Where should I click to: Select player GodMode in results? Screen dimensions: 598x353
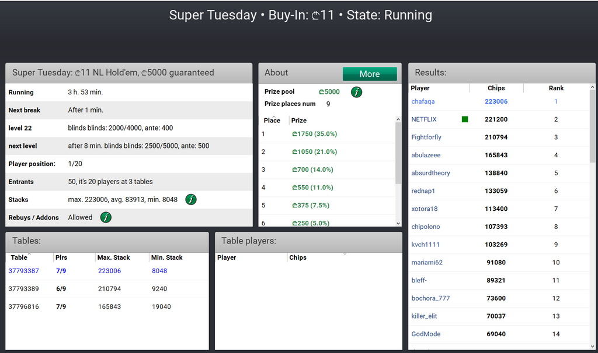[x=426, y=334]
